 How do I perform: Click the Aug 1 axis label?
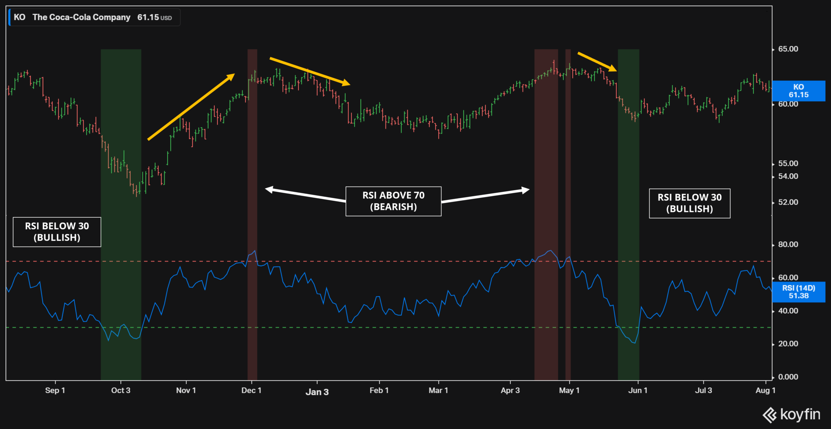pyautogui.click(x=764, y=390)
